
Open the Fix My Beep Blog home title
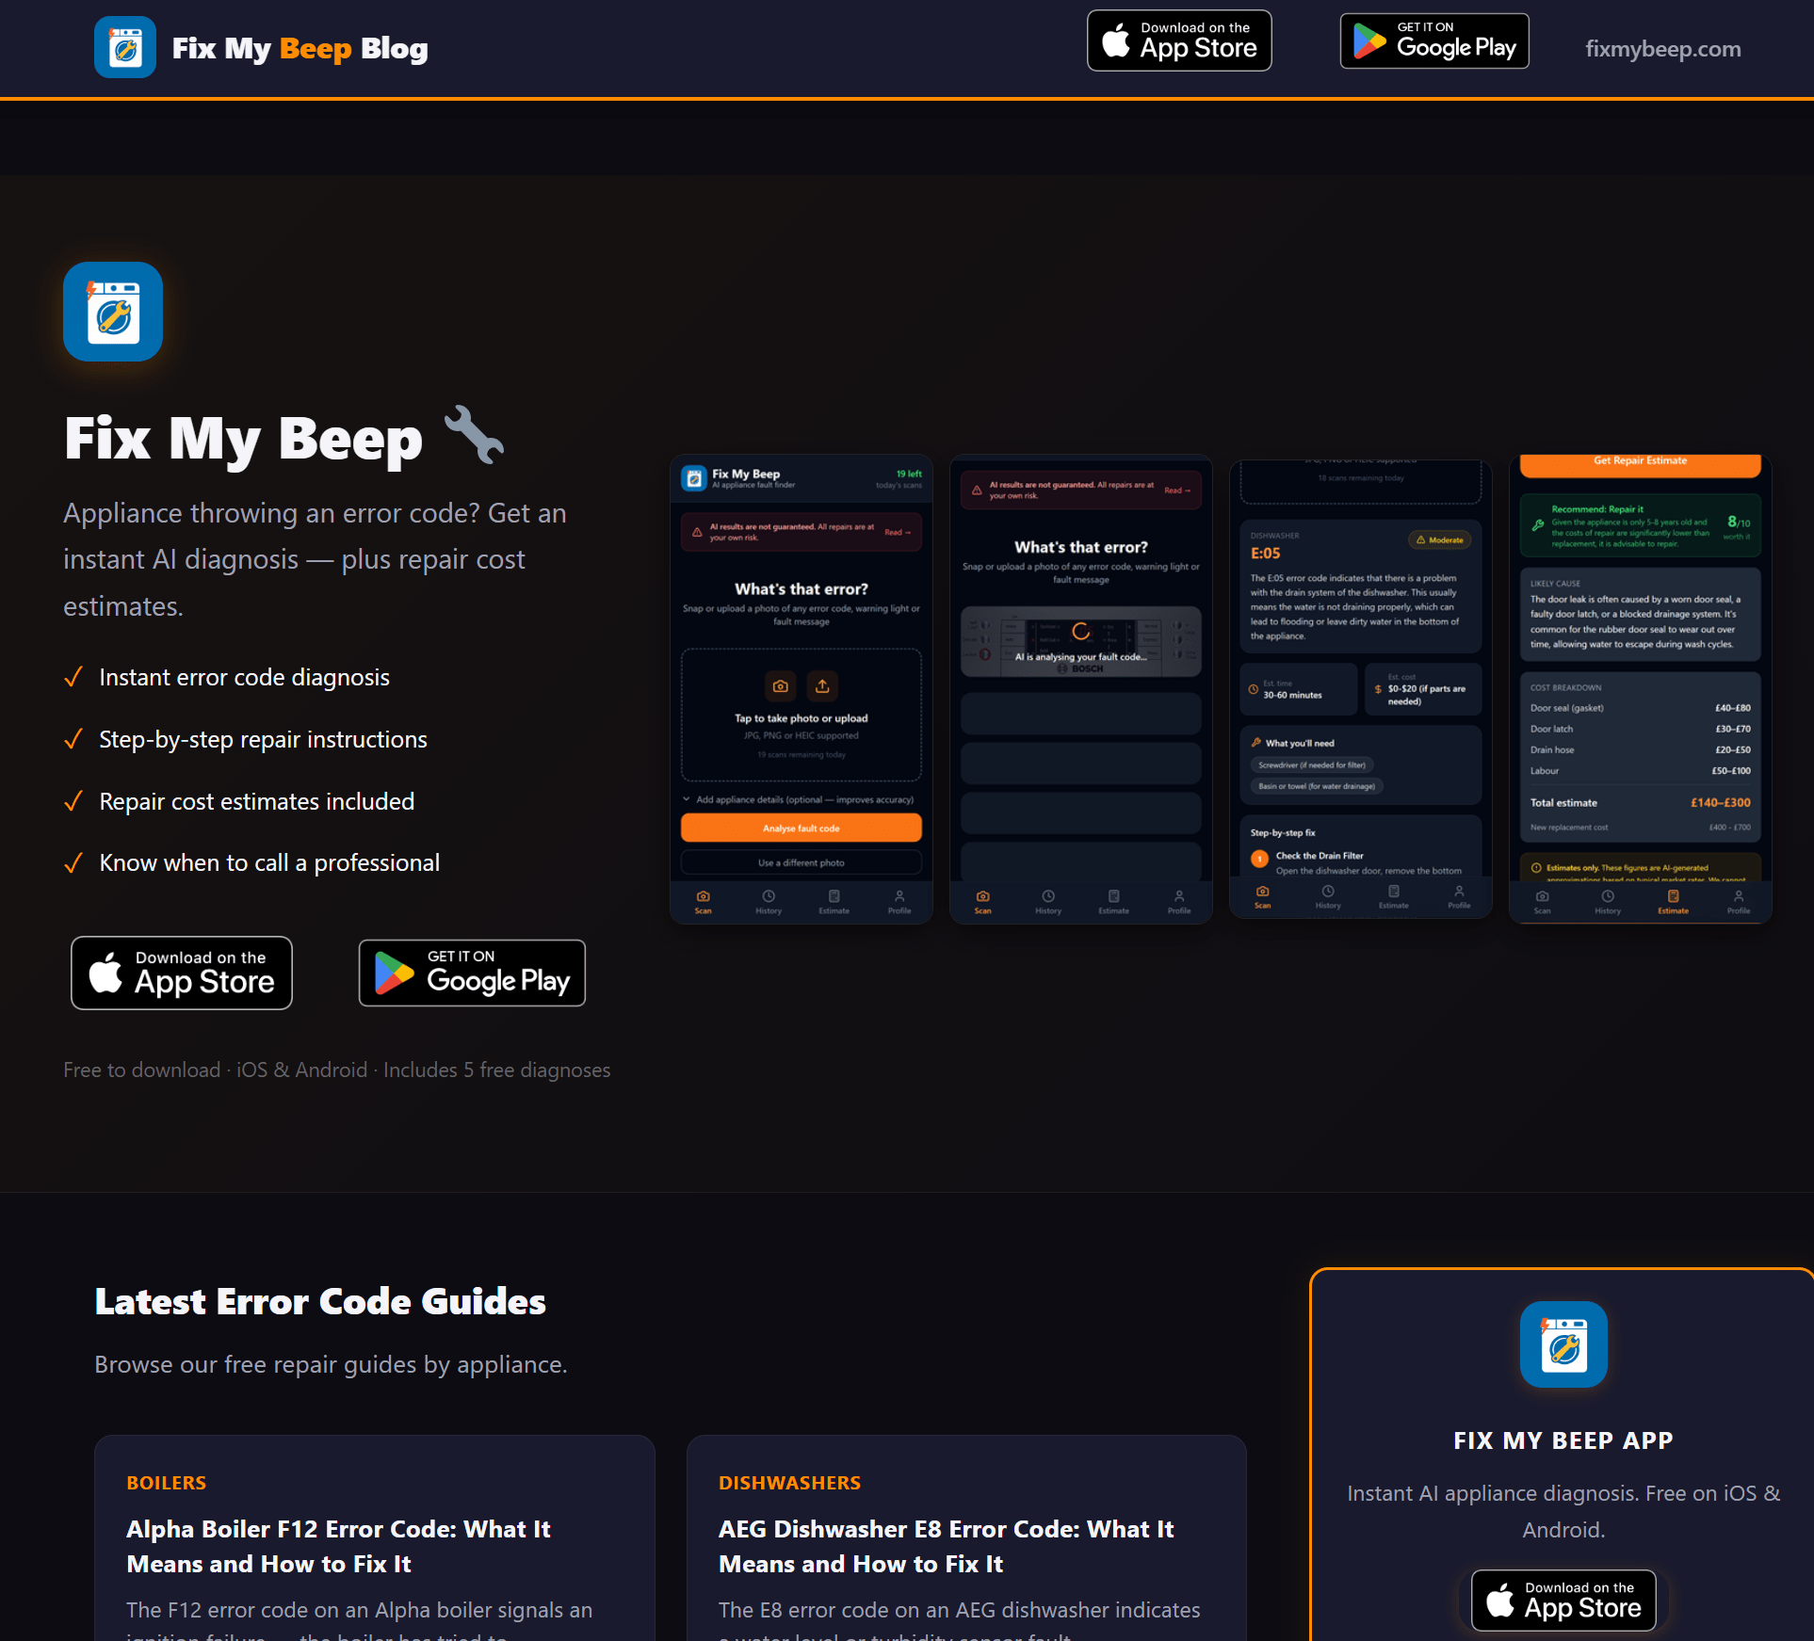tap(300, 48)
